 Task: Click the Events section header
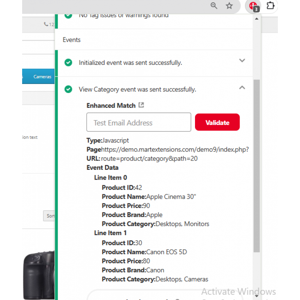(x=72, y=40)
